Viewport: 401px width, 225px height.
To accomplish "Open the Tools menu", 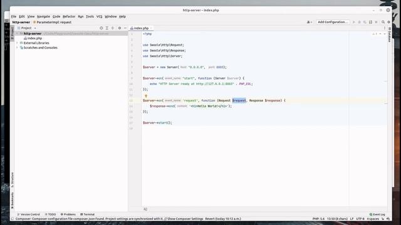I will click(x=90, y=16).
